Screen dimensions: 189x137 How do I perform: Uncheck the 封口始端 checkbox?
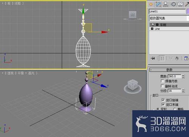[163, 100]
